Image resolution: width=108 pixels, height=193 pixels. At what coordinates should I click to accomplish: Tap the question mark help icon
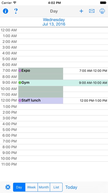click(16, 11)
